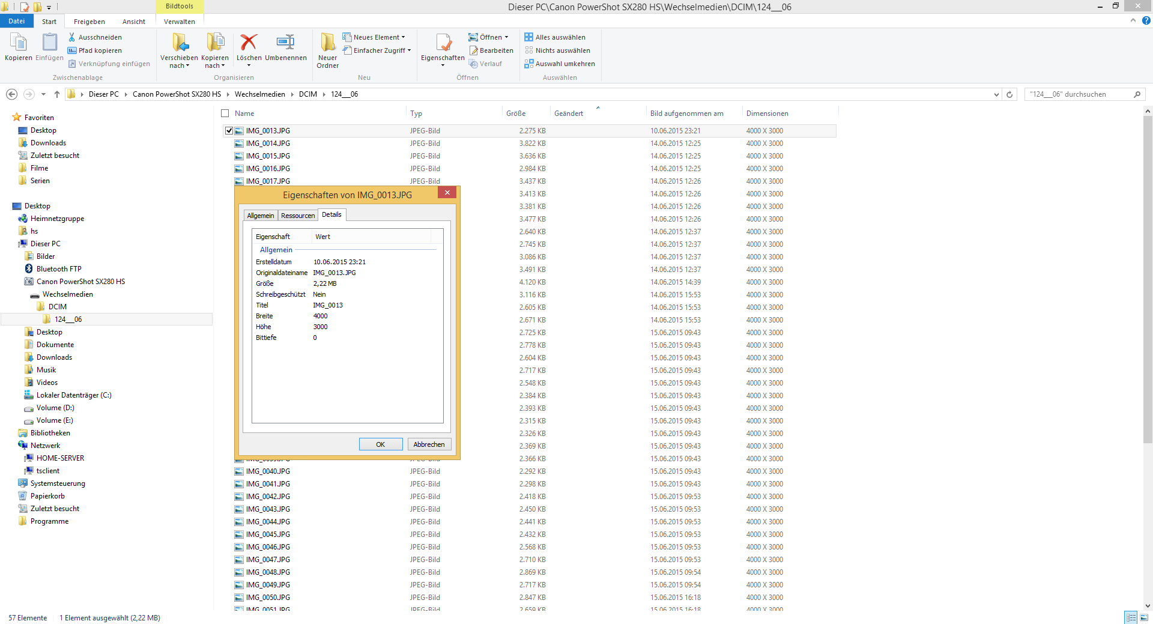Screen dimensions: 1153x624
Task: Switch to Ansicht ribbon tab
Action: pyautogui.click(x=134, y=22)
